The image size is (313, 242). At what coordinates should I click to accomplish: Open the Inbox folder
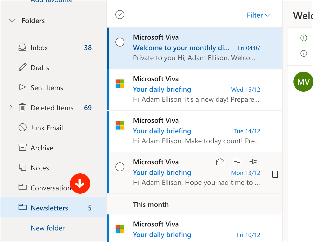(53, 48)
